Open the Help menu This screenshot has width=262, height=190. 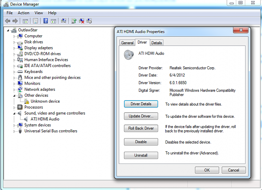(52, 13)
